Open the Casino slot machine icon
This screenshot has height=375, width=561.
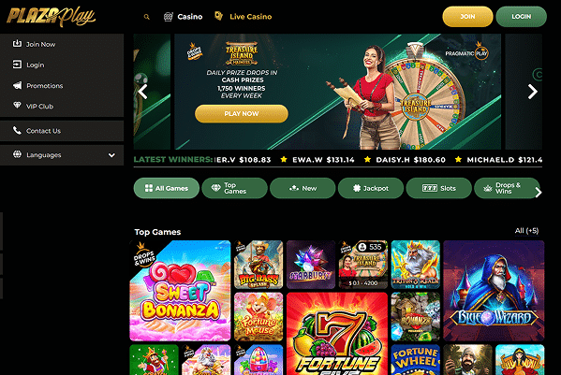[169, 17]
